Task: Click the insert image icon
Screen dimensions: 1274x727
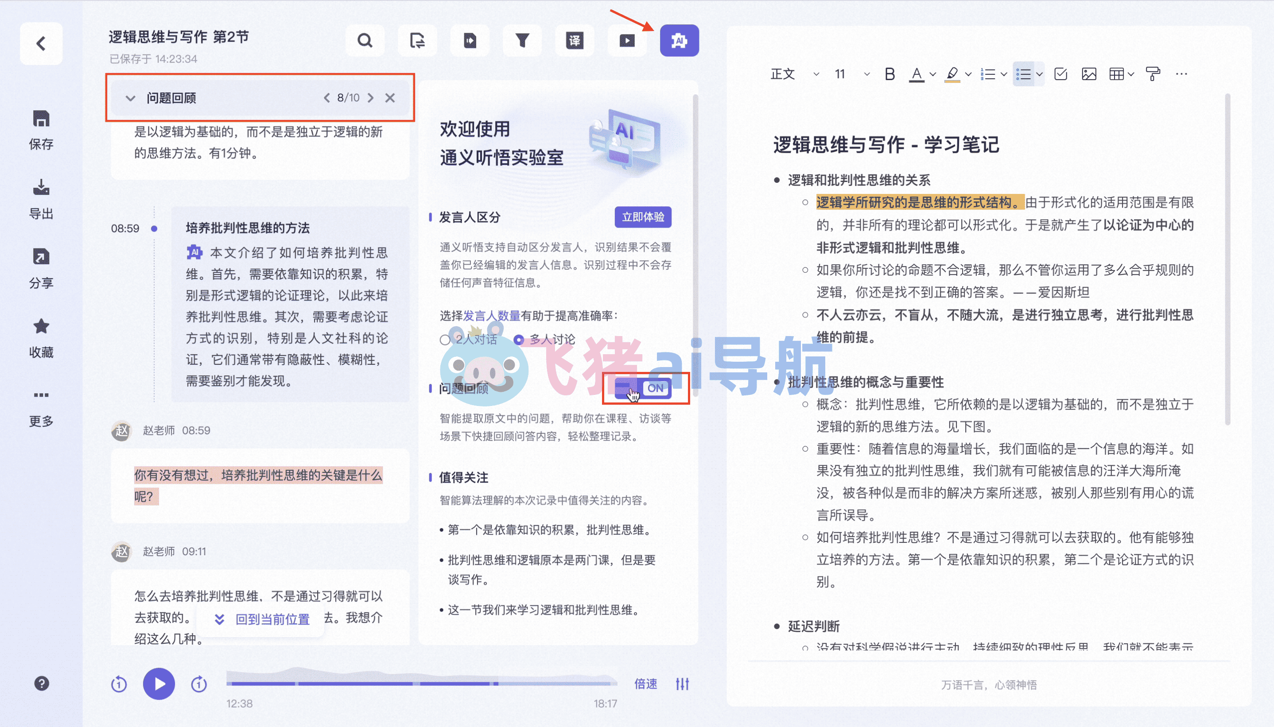Action: 1089,74
